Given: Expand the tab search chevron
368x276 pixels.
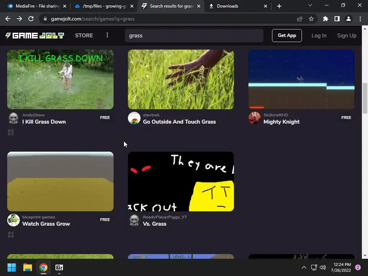Looking at the screenshot, I should click(x=310, y=5).
